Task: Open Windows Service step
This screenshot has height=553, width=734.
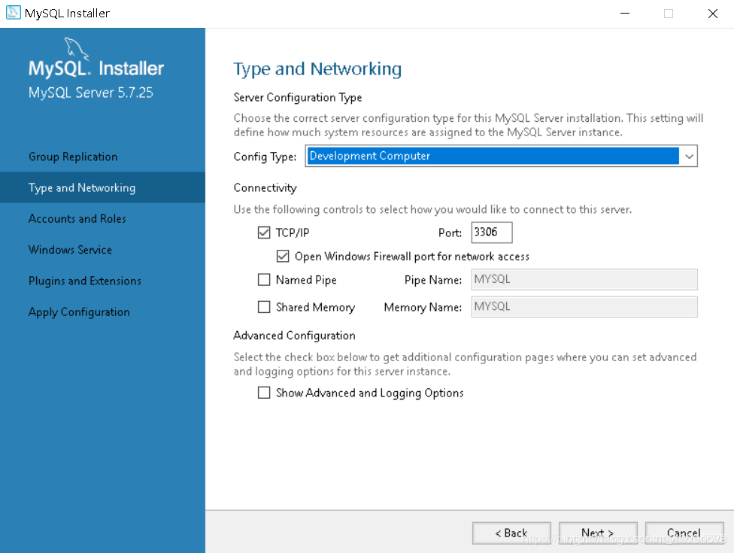Action: pyautogui.click(x=70, y=250)
